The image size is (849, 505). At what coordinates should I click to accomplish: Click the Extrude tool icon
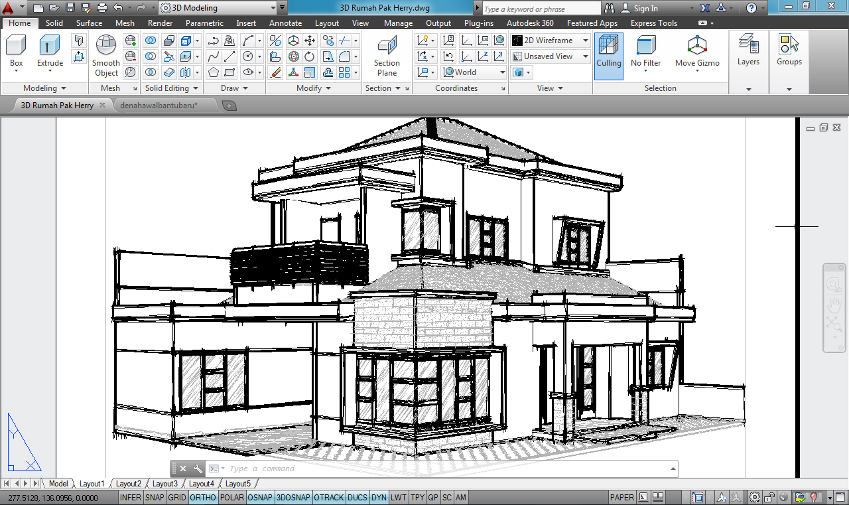click(50, 46)
